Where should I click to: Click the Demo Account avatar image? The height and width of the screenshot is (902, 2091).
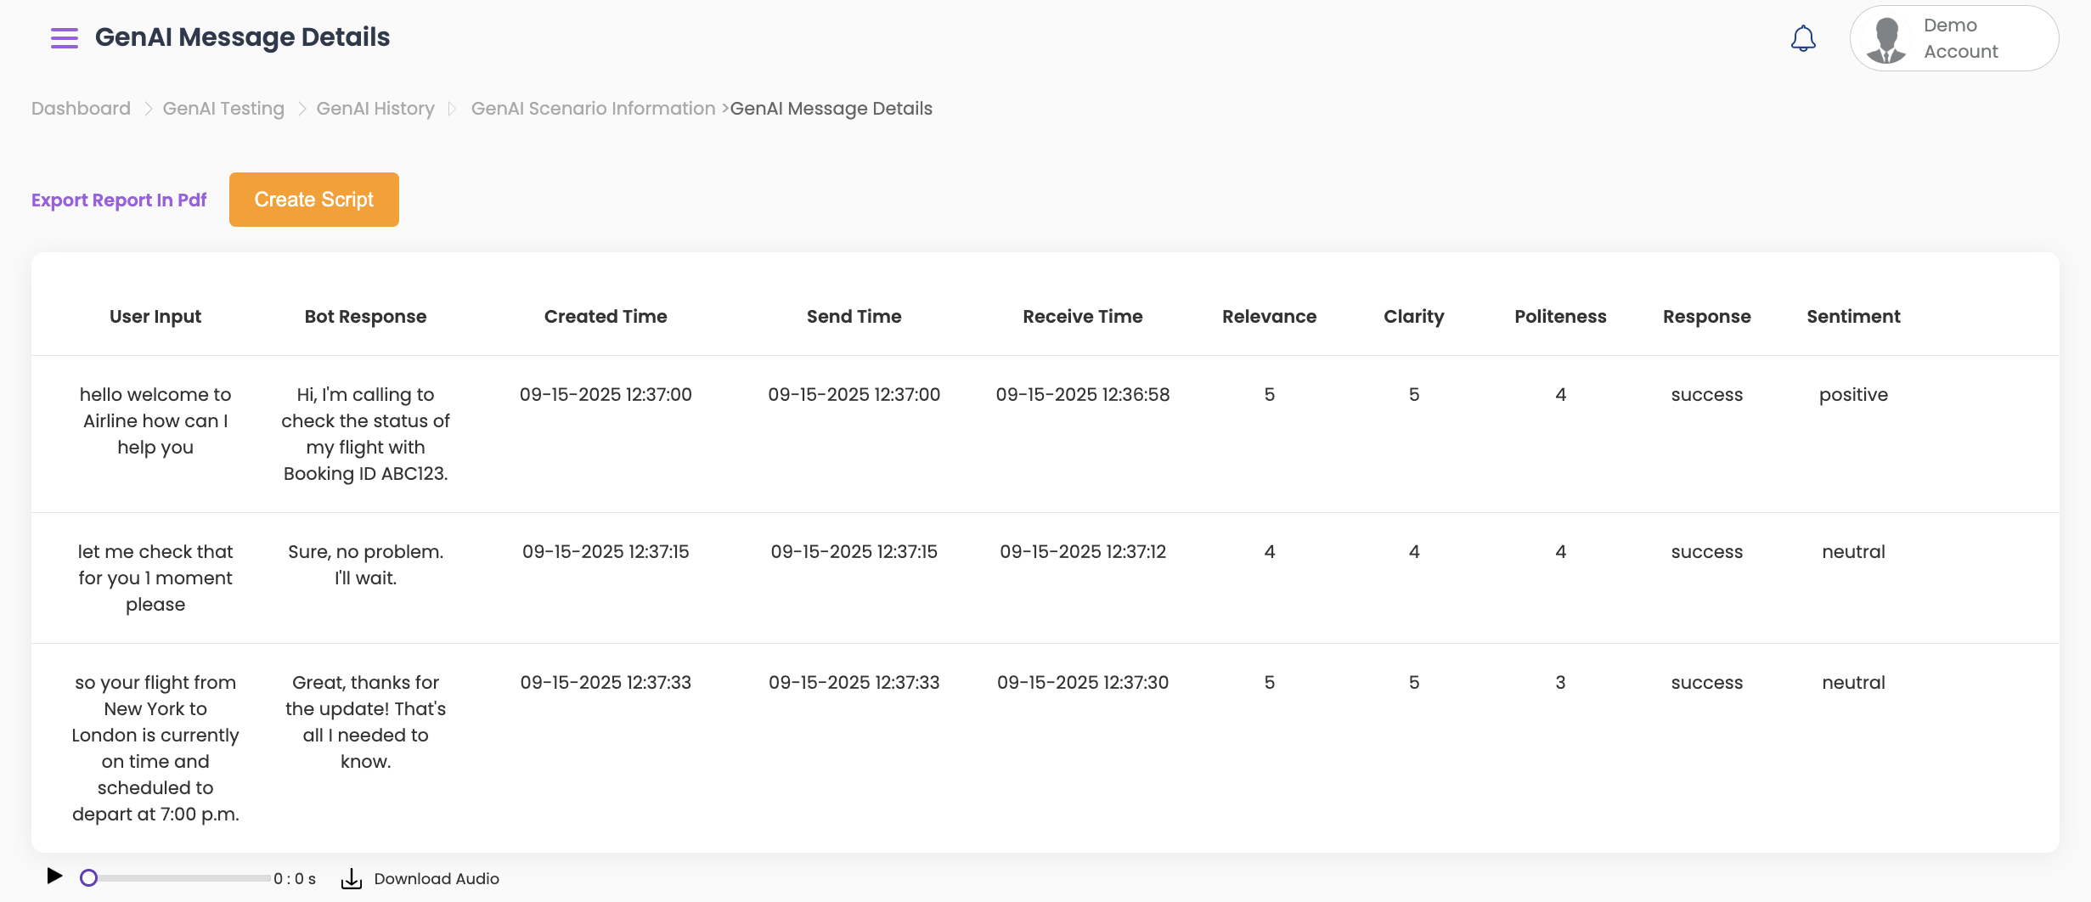pos(1885,39)
